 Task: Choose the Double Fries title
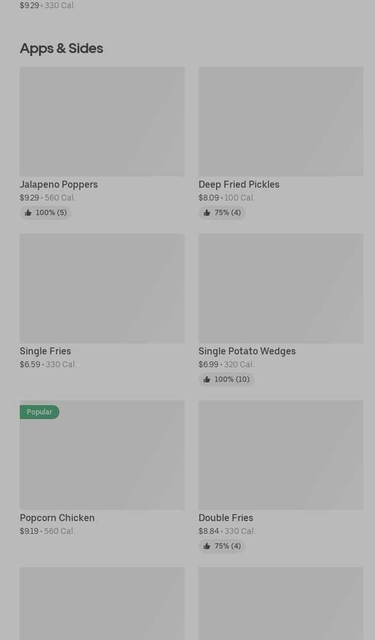click(x=226, y=518)
